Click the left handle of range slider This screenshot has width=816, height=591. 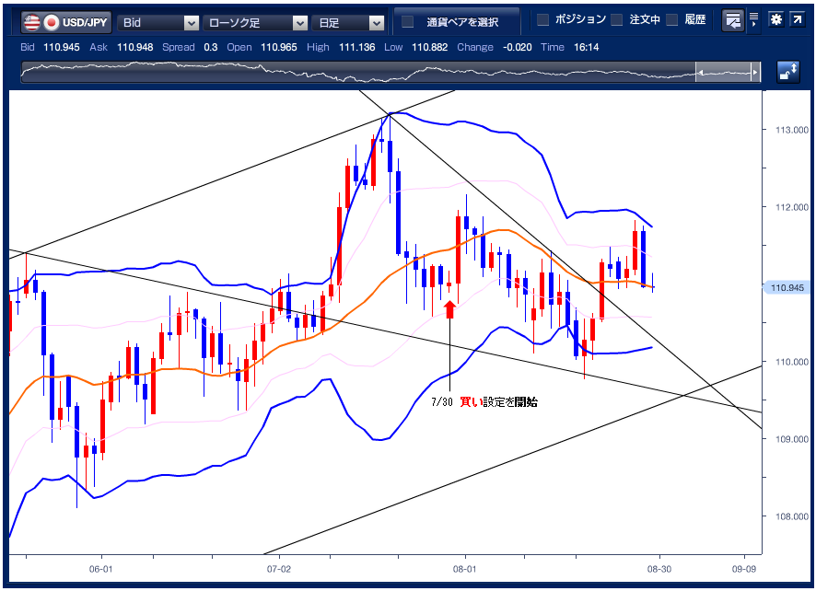[x=699, y=73]
